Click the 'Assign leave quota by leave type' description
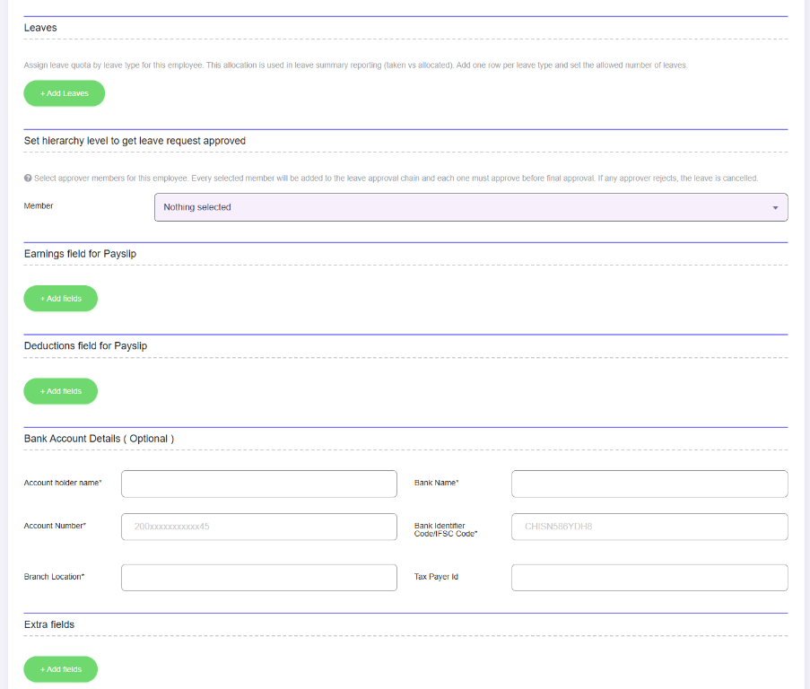810x689 pixels. [355, 65]
